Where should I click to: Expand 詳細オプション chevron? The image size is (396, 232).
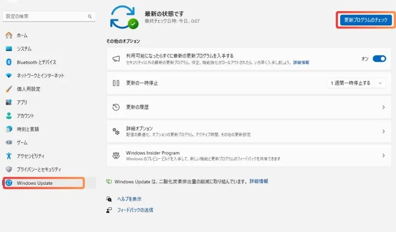click(x=384, y=131)
